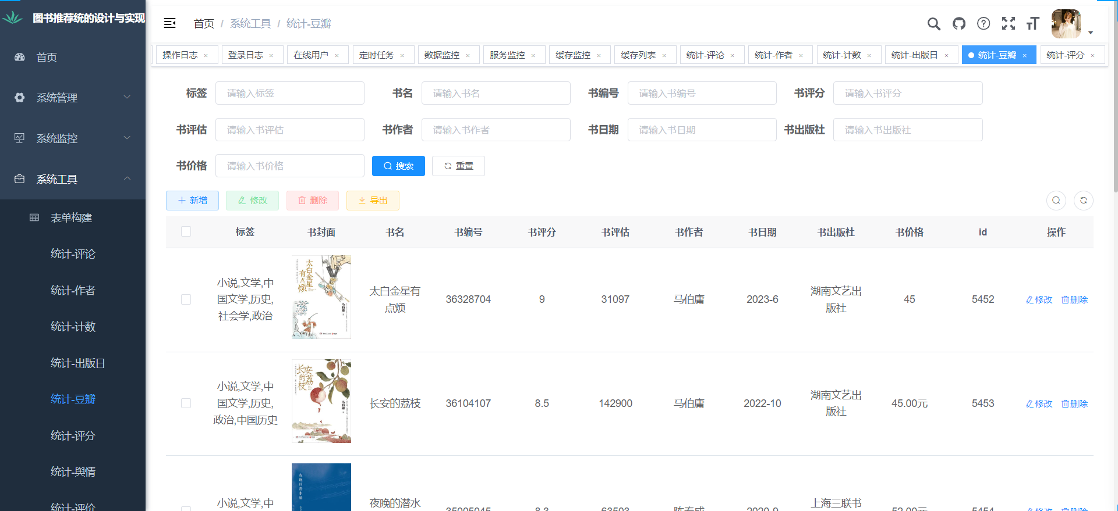The image size is (1118, 511).
Task: Focus the 书价格 input field
Action: (290, 166)
